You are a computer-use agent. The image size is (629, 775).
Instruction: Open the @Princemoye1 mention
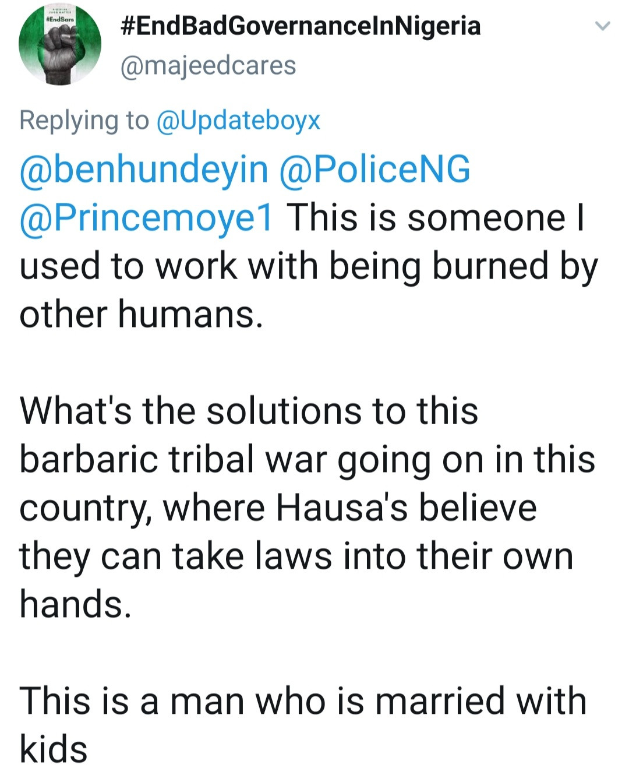[x=146, y=218]
